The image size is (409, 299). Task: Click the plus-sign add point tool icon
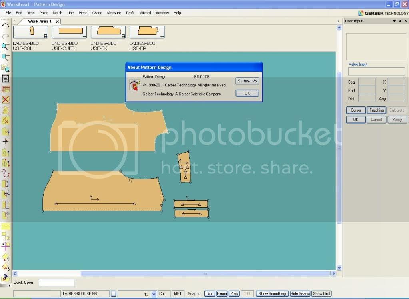coord(5,142)
